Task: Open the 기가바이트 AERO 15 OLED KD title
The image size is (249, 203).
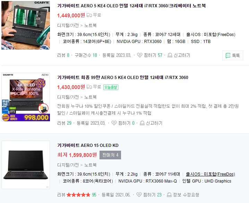Action: 88,145
